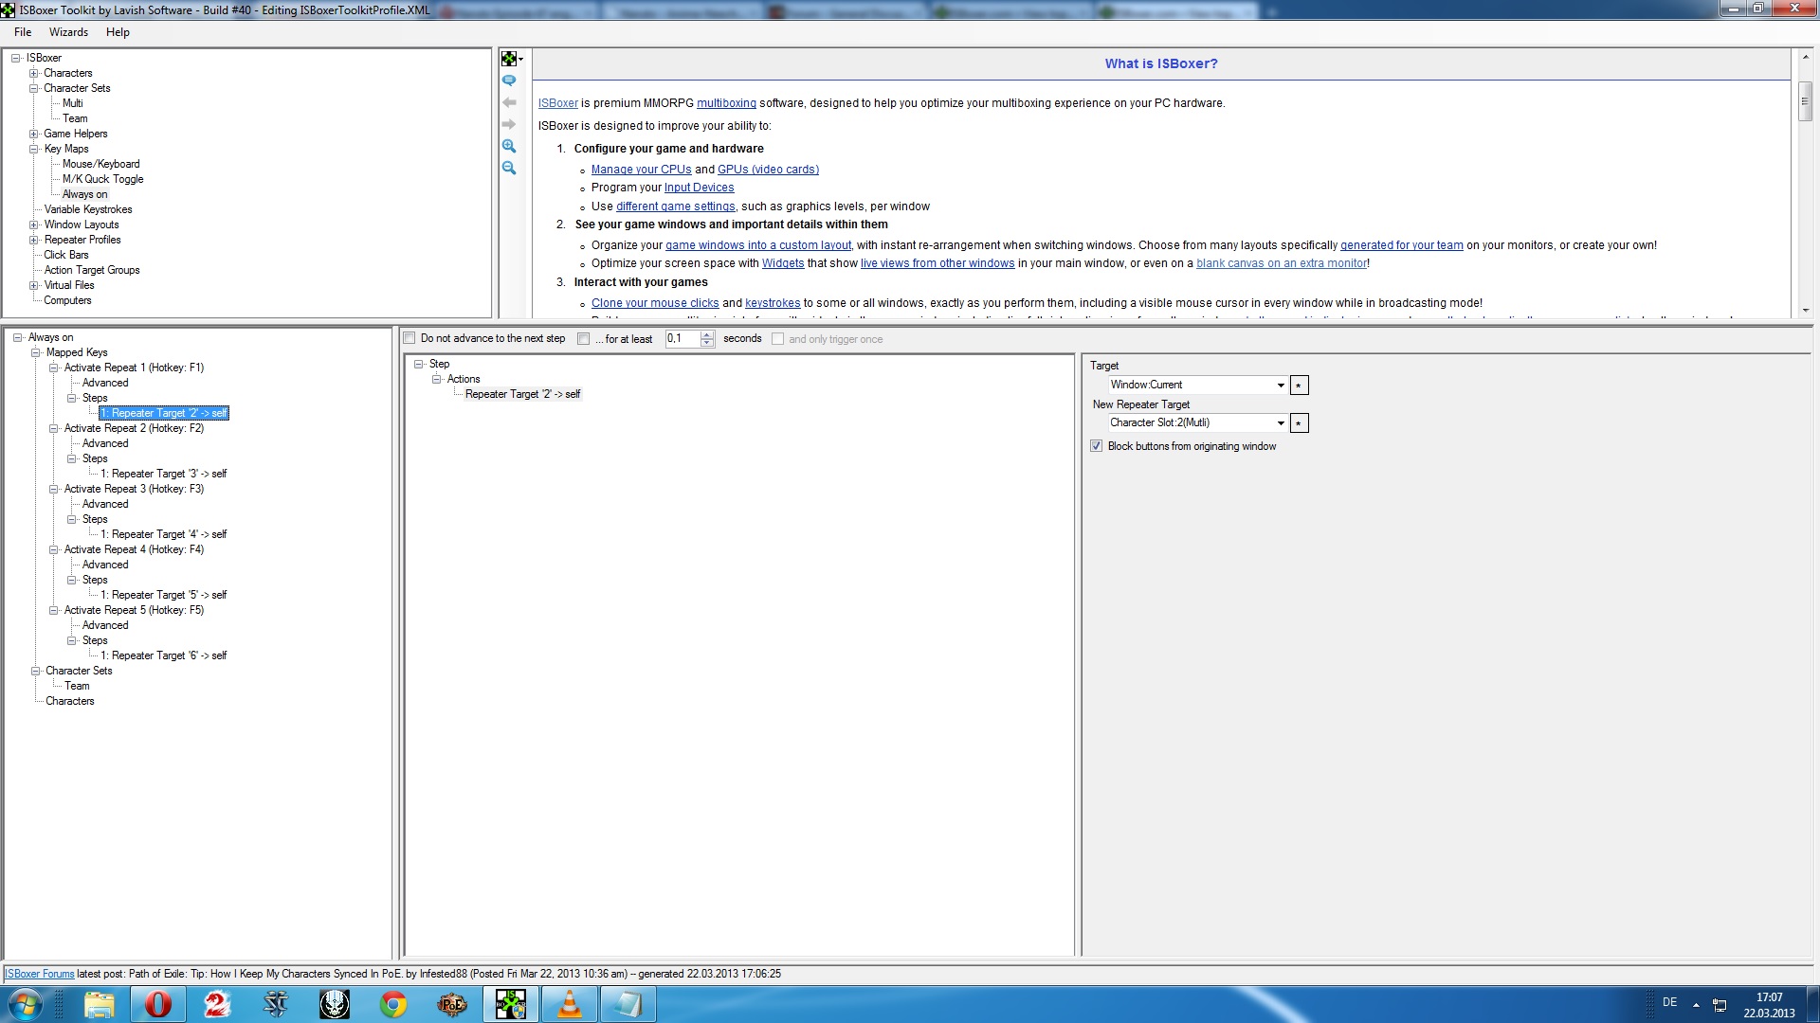Click the ISBoxer title bar app icon
The height and width of the screenshot is (1023, 1820).
point(8,10)
